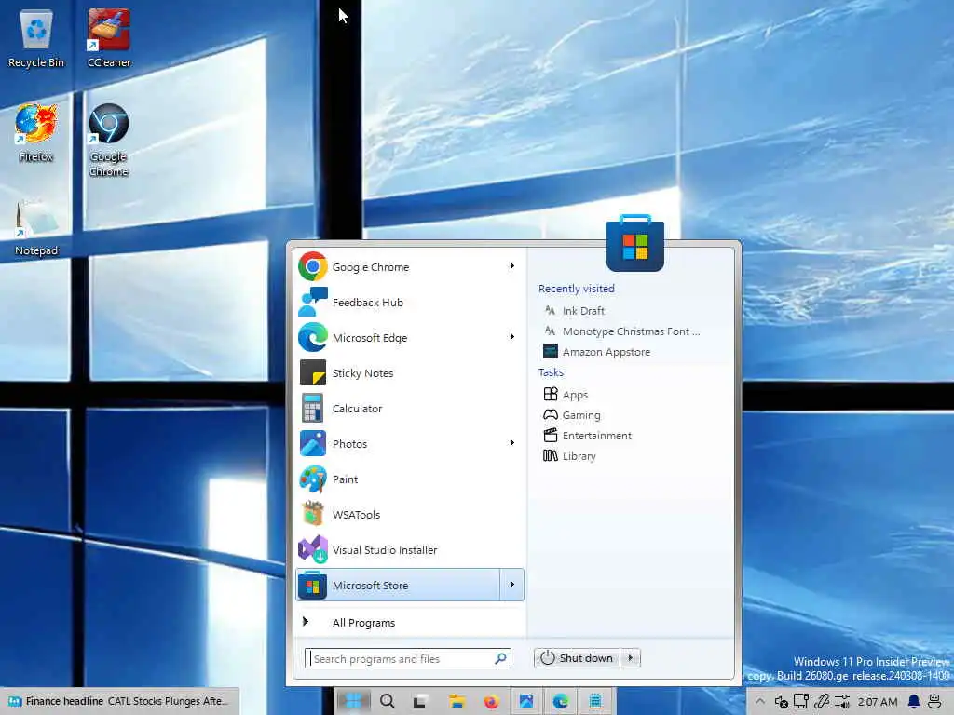Open the Recycle Bin desktop icon
The width and height of the screenshot is (954, 715).
(x=36, y=39)
